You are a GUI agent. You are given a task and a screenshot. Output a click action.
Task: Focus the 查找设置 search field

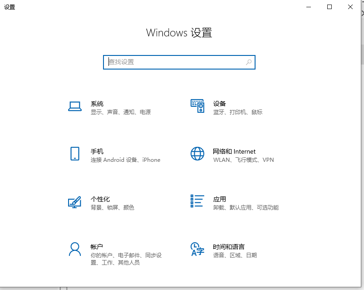click(x=179, y=62)
